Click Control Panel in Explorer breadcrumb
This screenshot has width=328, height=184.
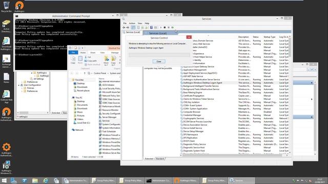(x=100, y=73)
